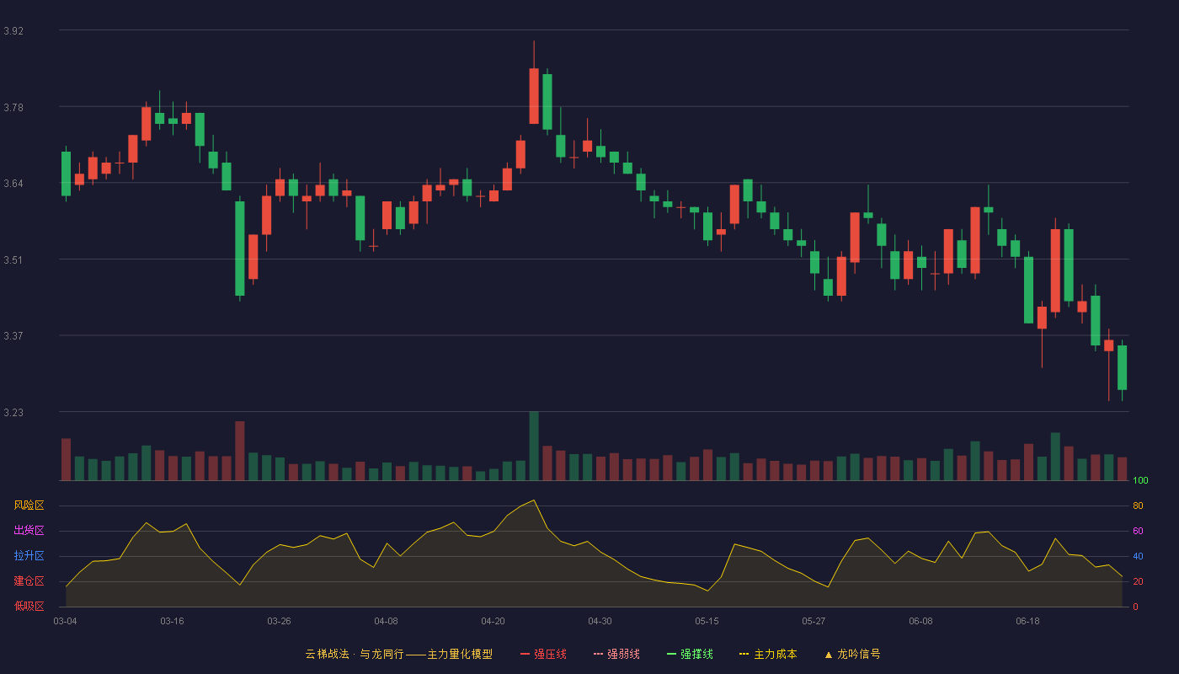Select the 风险区 zone label
The width and height of the screenshot is (1179, 674).
point(29,505)
